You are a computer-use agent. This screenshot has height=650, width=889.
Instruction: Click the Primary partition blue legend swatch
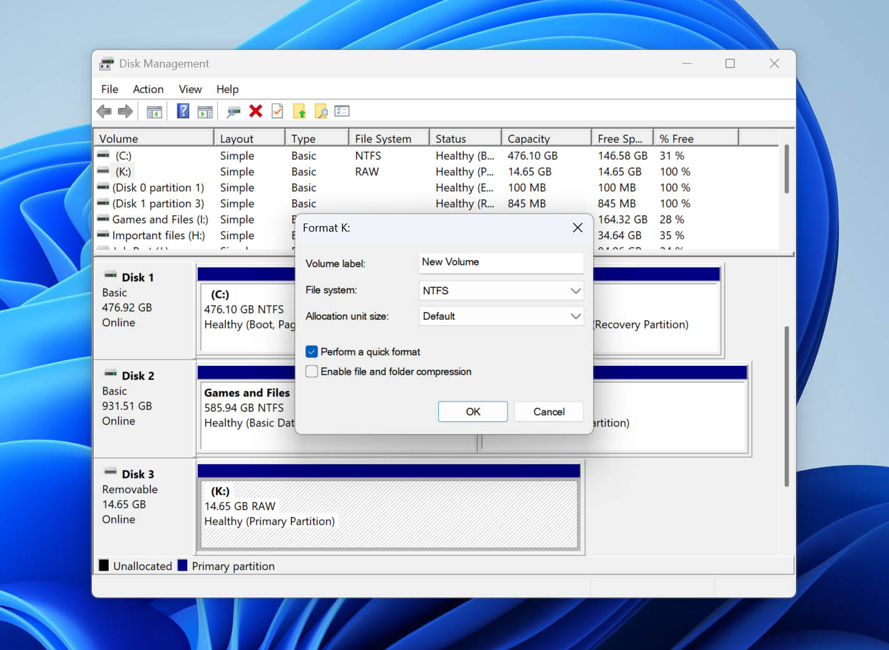coord(182,566)
